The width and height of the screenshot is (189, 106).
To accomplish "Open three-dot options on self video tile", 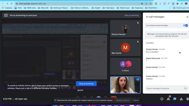I will pyautogui.click(x=138, y=79).
